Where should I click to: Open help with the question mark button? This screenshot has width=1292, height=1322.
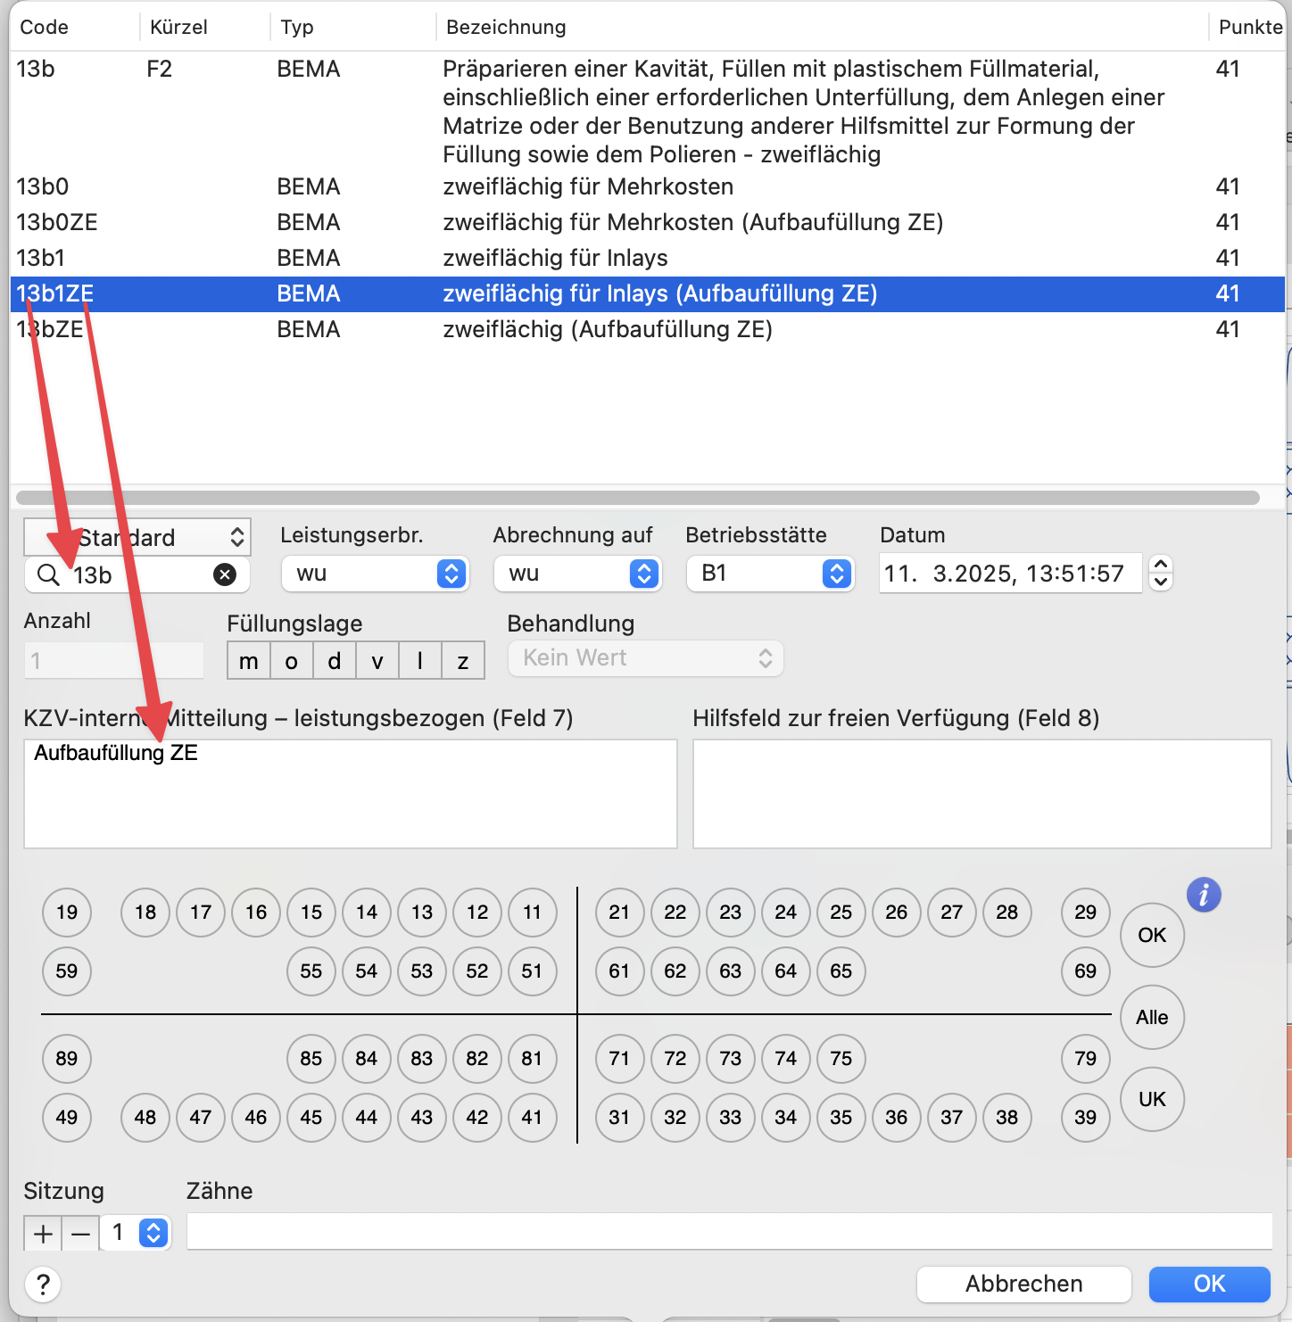click(43, 1285)
